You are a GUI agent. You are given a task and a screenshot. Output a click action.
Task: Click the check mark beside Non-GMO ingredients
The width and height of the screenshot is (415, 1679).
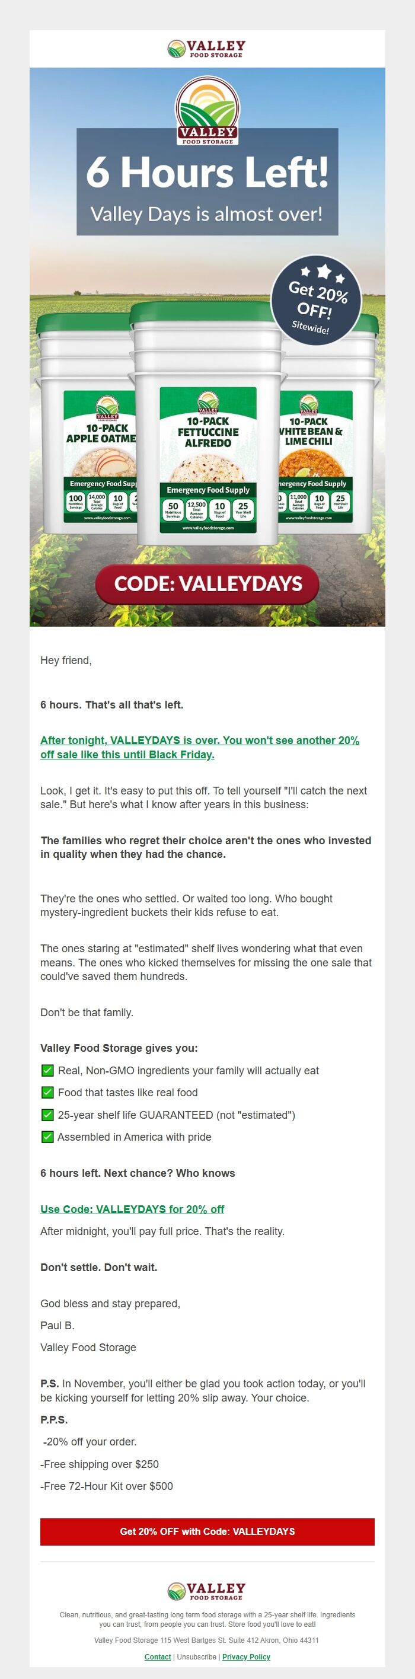47,1070
